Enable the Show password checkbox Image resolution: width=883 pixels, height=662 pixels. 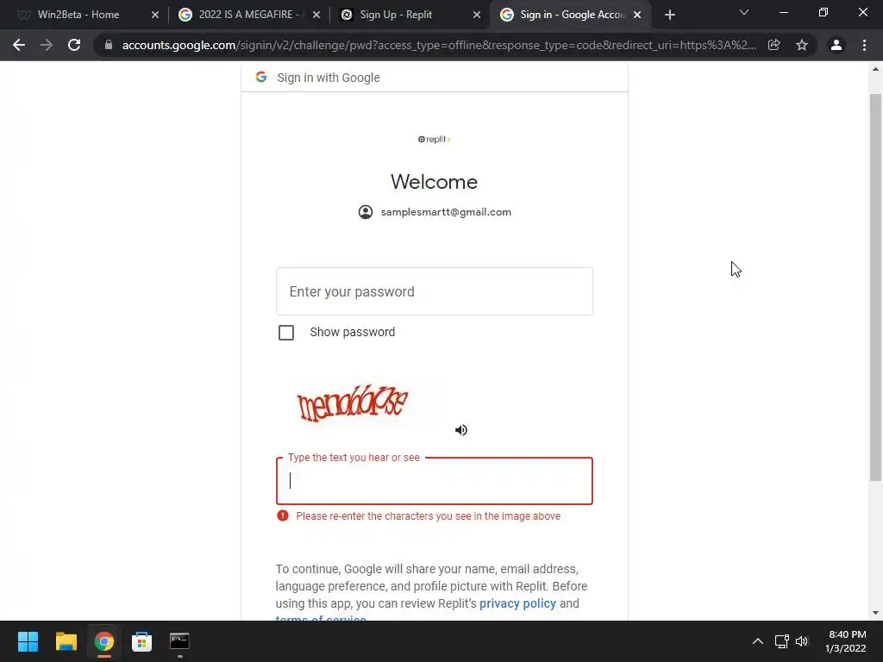[x=286, y=333]
